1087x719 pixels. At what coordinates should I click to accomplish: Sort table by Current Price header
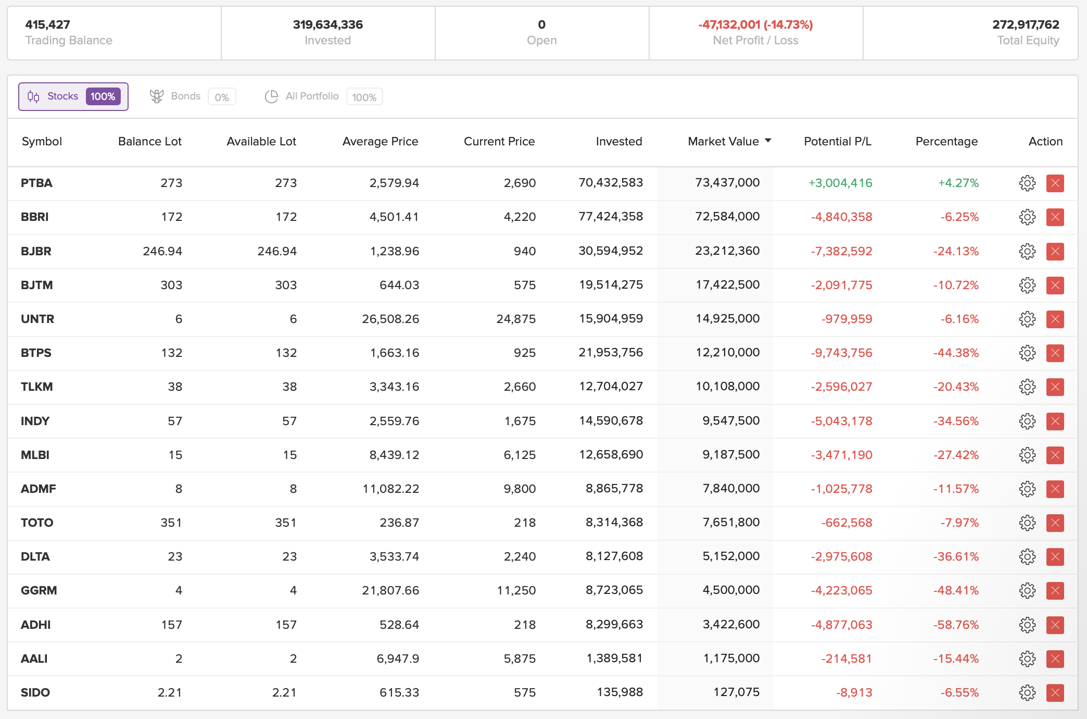click(x=499, y=141)
